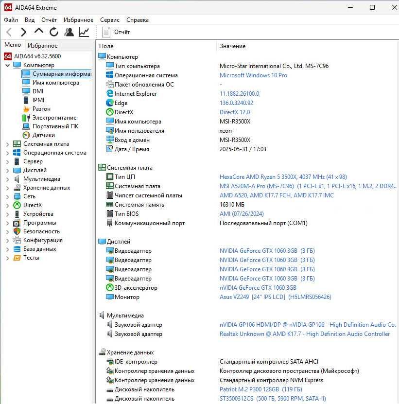This screenshot has width=399, height=404.
Task: Click the Электропитание battery icon
Action: pos(26,118)
